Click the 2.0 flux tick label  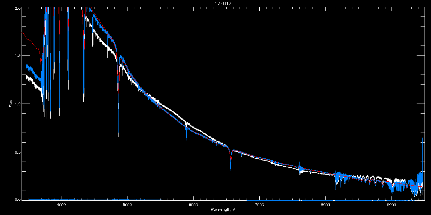tap(17, 8)
